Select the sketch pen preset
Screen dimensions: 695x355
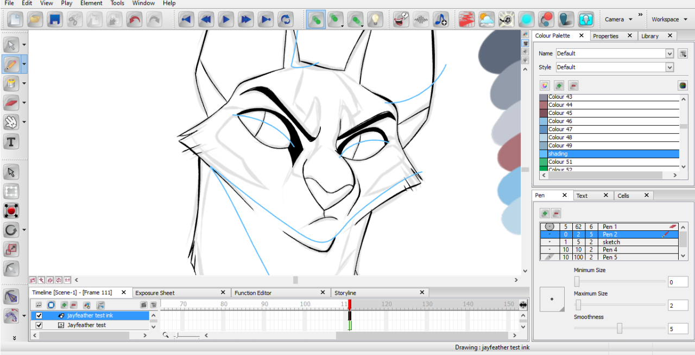tap(609, 242)
